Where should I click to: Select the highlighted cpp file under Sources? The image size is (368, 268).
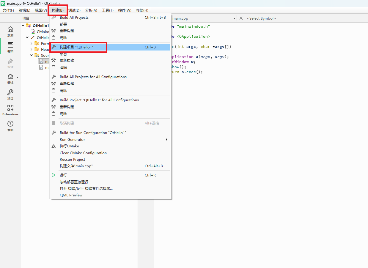(44, 61)
